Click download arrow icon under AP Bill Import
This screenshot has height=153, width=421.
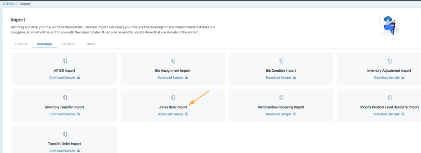(x=79, y=77)
